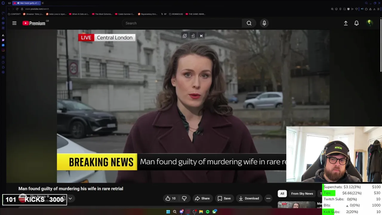Reload the page
The image size is (382, 215).
(x=17, y=9)
